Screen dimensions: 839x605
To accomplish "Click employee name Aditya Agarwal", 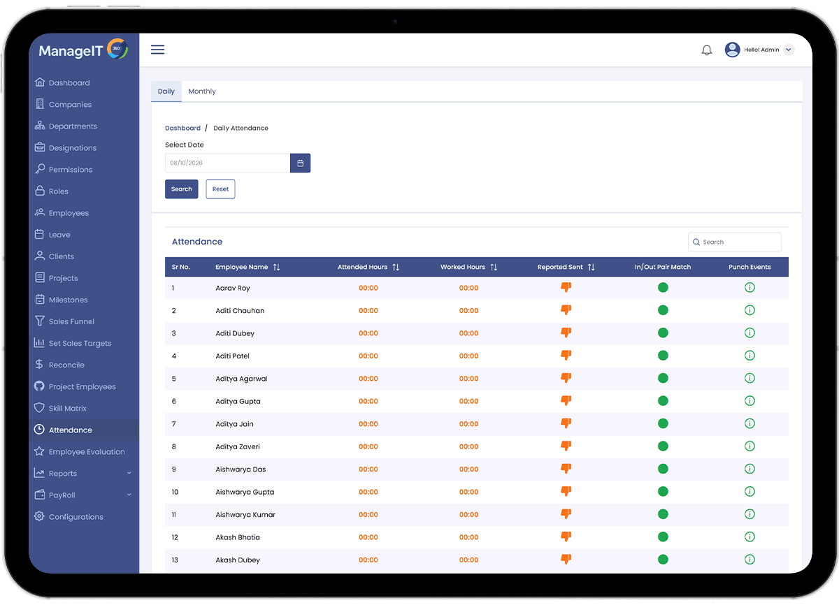I will pos(241,379).
